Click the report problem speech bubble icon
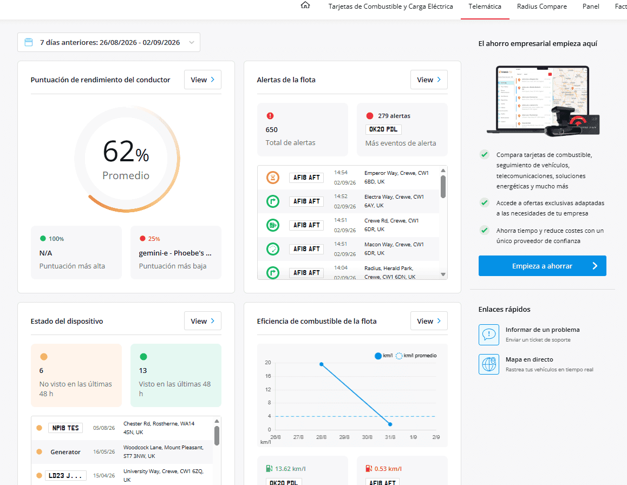The image size is (627, 485). [x=488, y=335]
